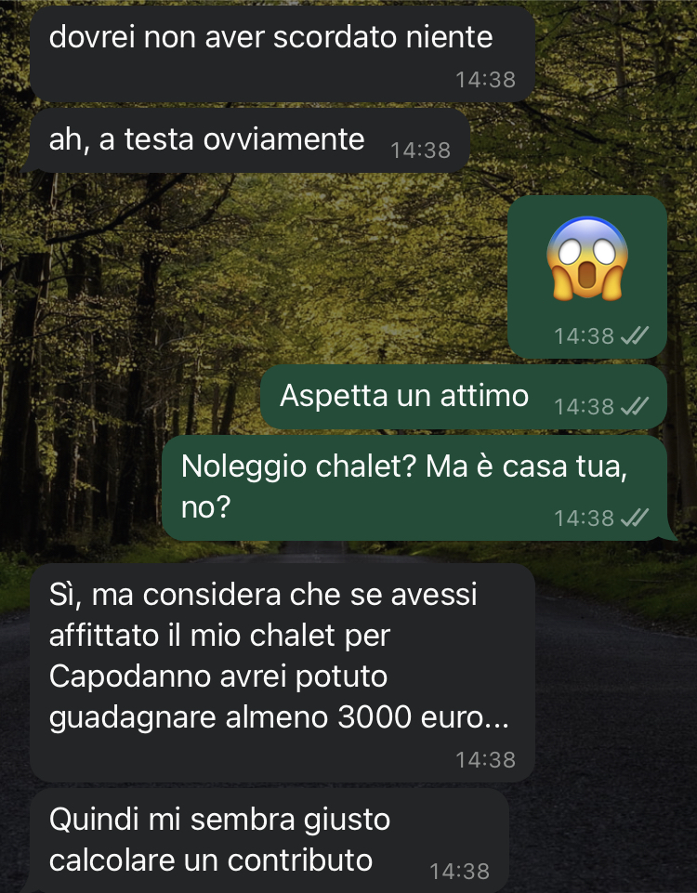The image size is (697, 893).
Task: Tap timestamp on 'calcolare un contributo' message
Action: (x=459, y=872)
